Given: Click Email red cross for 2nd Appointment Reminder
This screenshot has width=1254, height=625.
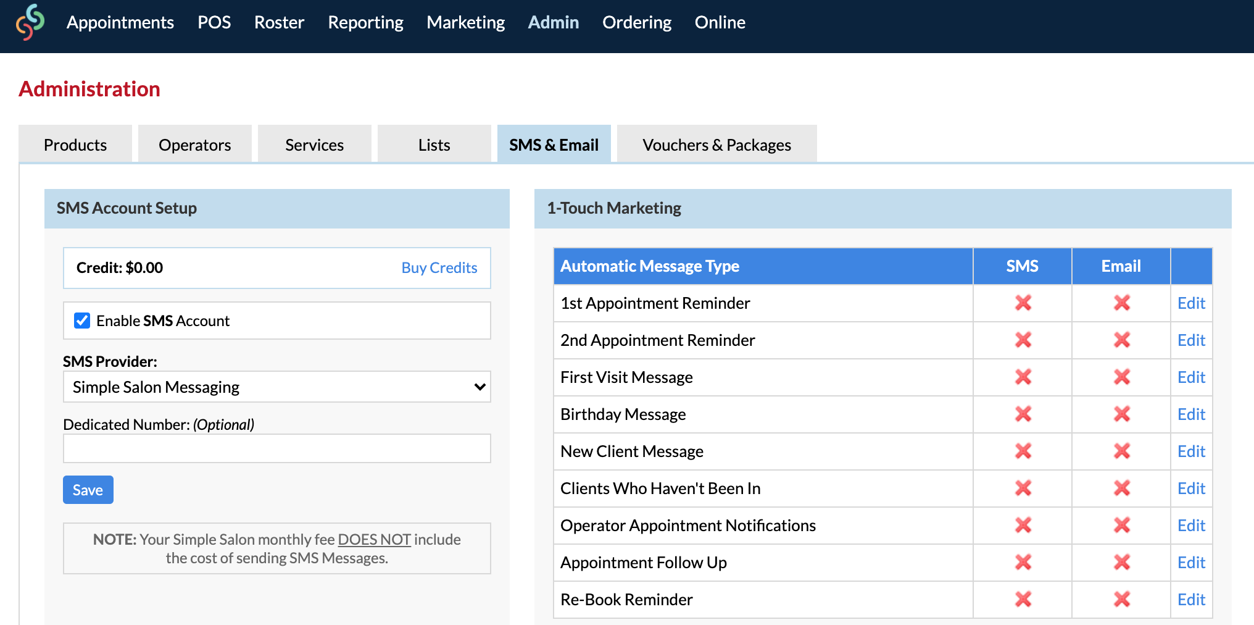Looking at the screenshot, I should [1122, 340].
